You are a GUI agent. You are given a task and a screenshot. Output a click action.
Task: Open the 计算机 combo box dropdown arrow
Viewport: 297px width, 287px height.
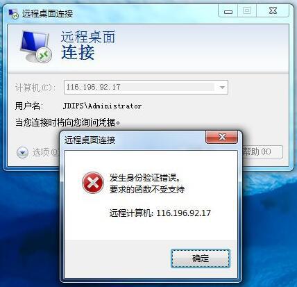coord(222,88)
